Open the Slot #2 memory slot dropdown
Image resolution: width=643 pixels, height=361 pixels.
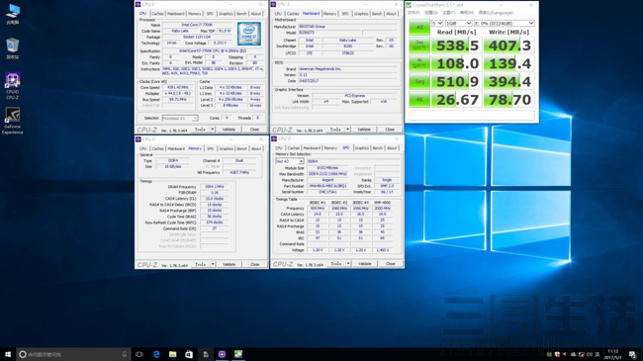[x=290, y=161]
